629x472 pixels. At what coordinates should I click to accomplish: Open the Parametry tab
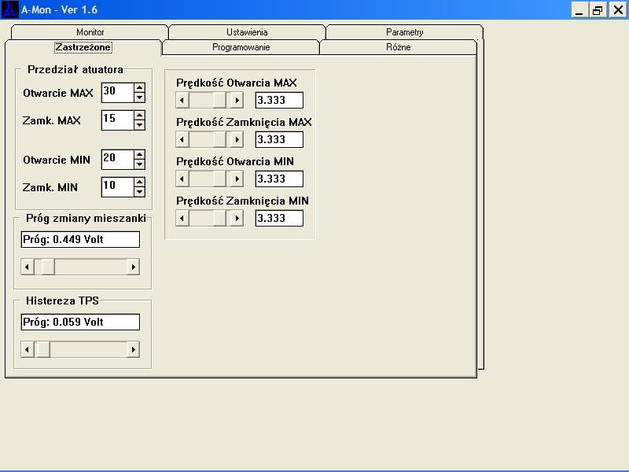(x=404, y=32)
